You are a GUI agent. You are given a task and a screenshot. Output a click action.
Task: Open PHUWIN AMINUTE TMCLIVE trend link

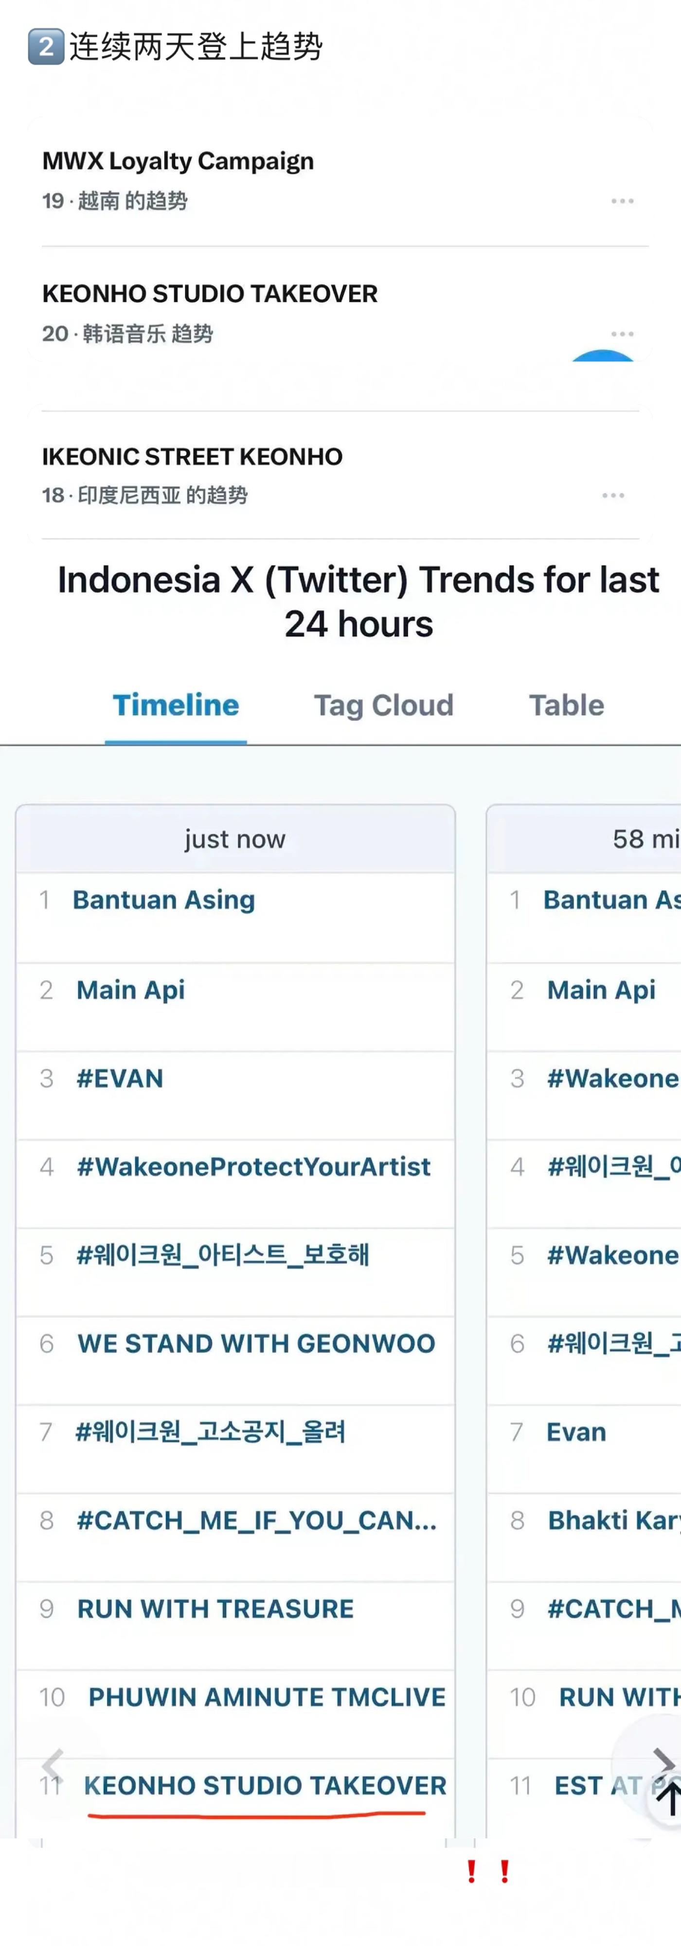point(266,1697)
